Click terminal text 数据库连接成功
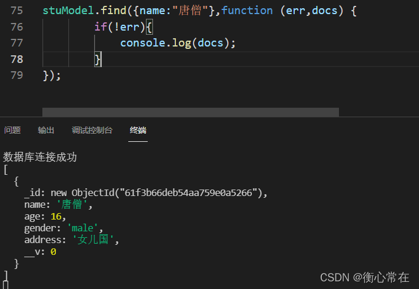Screen dimensions: 419x289 coord(40,157)
